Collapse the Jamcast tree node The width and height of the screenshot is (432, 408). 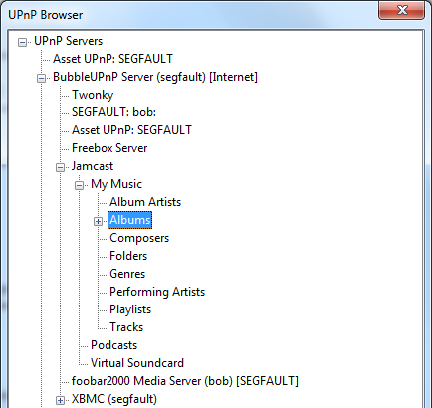60,167
